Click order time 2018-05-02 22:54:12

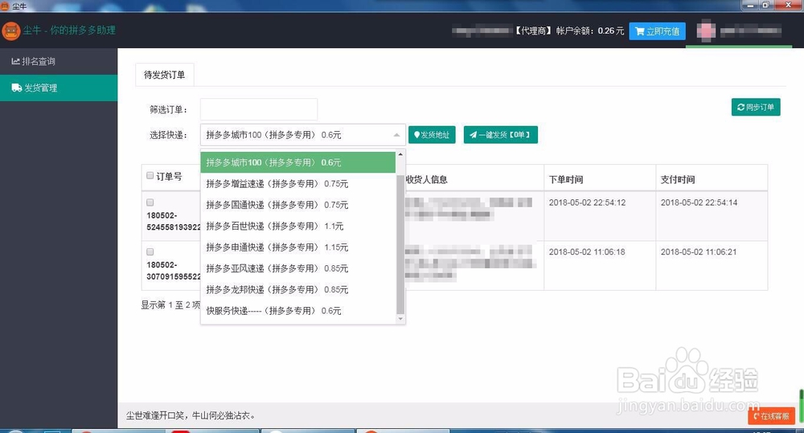tap(587, 202)
